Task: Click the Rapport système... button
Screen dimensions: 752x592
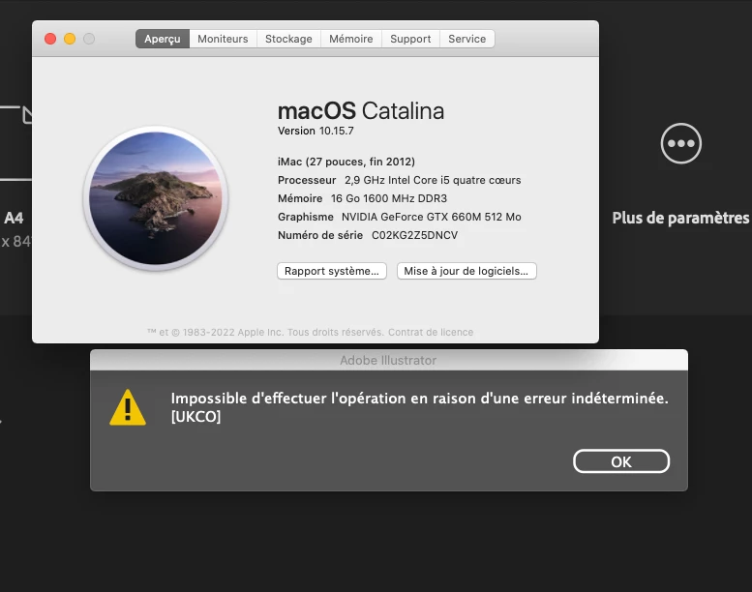Action: point(332,271)
